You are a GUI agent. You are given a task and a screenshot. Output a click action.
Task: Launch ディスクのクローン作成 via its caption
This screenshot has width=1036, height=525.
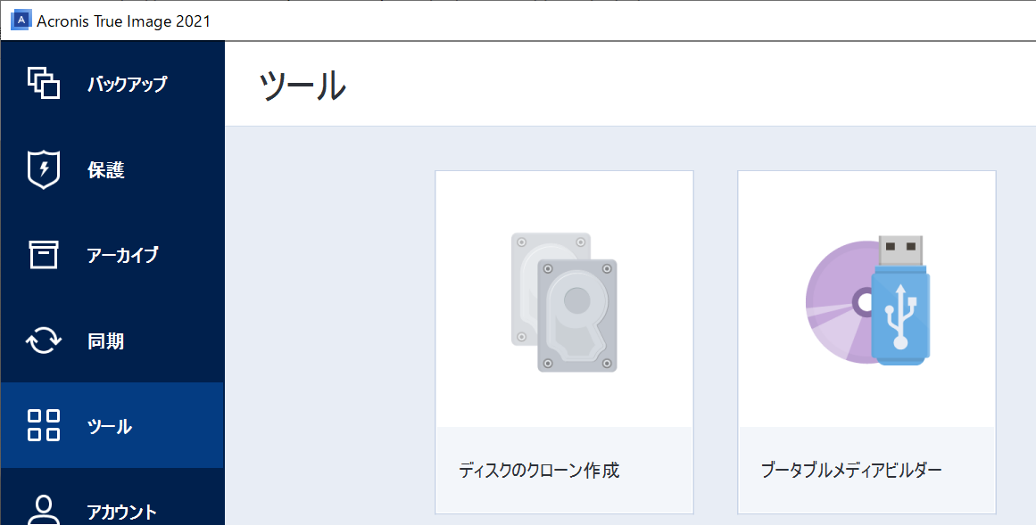pyautogui.click(x=539, y=471)
